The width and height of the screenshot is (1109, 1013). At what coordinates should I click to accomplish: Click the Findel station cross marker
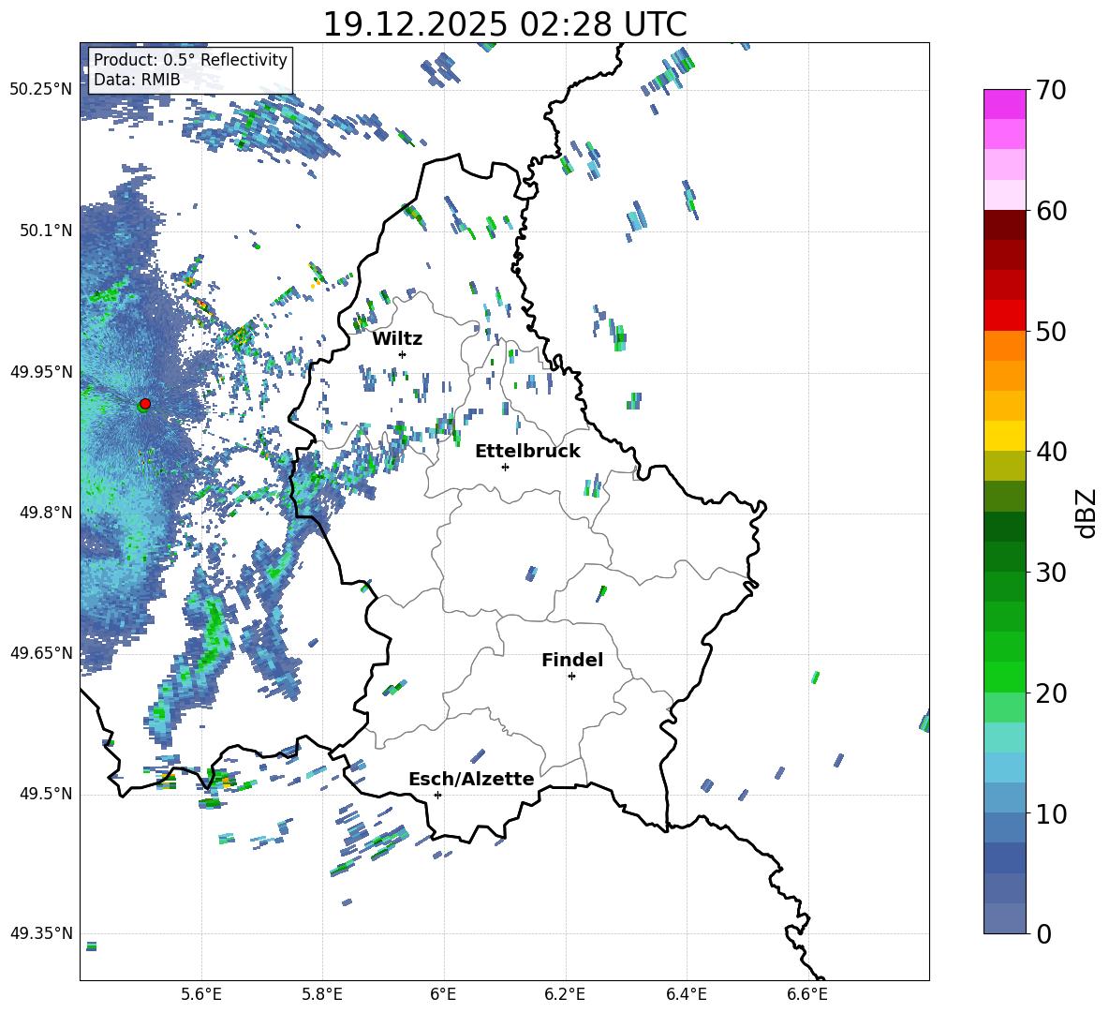[x=571, y=677]
